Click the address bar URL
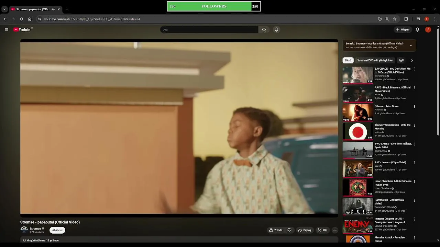The width and height of the screenshot is (440, 247). click(x=92, y=19)
